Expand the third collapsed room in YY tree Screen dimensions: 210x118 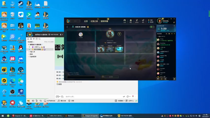coord(29,54)
